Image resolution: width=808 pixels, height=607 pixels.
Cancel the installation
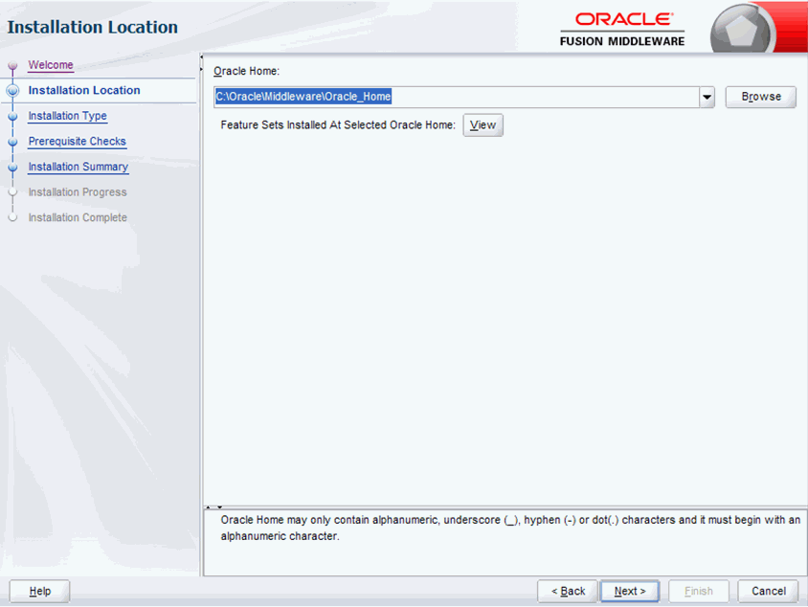point(767,591)
